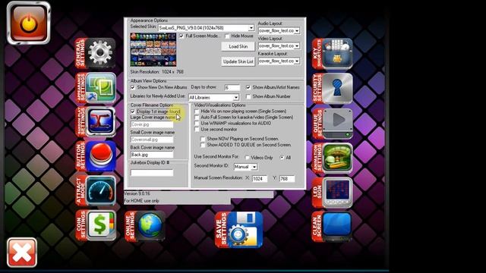Open Audio Layout dropdown
Viewport: 486px width, 273px height.
point(297,31)
